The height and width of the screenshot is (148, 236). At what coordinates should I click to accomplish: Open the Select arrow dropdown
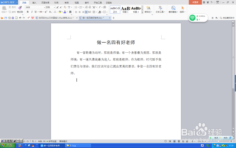pos(183,9)
